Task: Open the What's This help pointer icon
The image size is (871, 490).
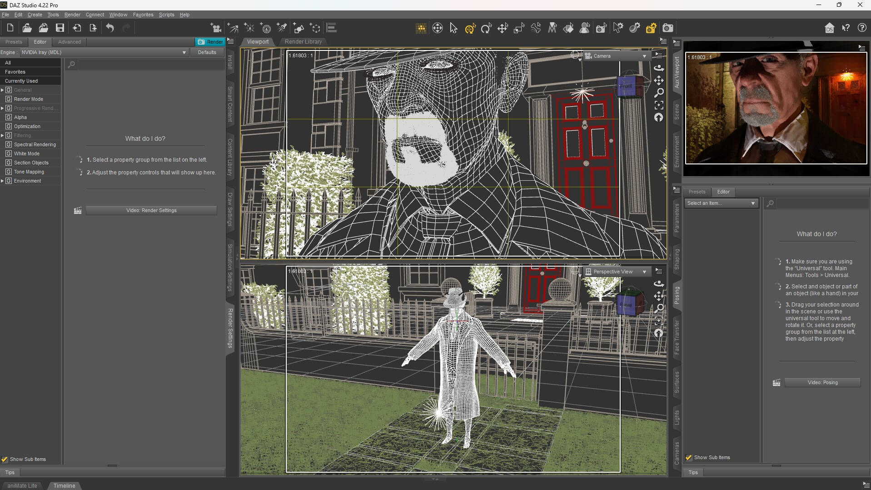Action: 846,28
